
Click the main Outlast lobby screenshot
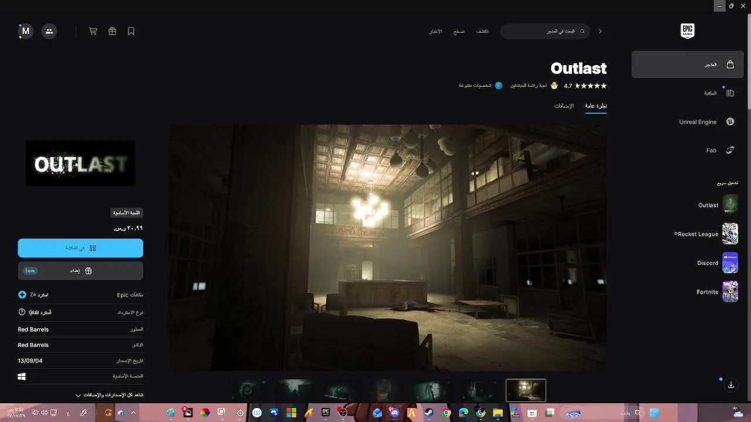[388, 247]
